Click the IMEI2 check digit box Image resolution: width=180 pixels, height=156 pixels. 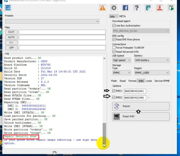(x=149, y=98)
